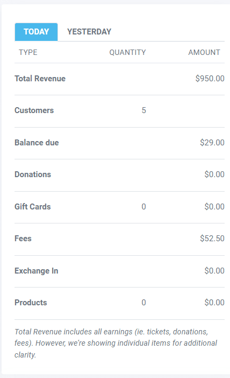This screenshot has width=230, height=378.
Task: Switch to the YESTERDAY tab
Action: pyautogui.click(x=89, y=32)
